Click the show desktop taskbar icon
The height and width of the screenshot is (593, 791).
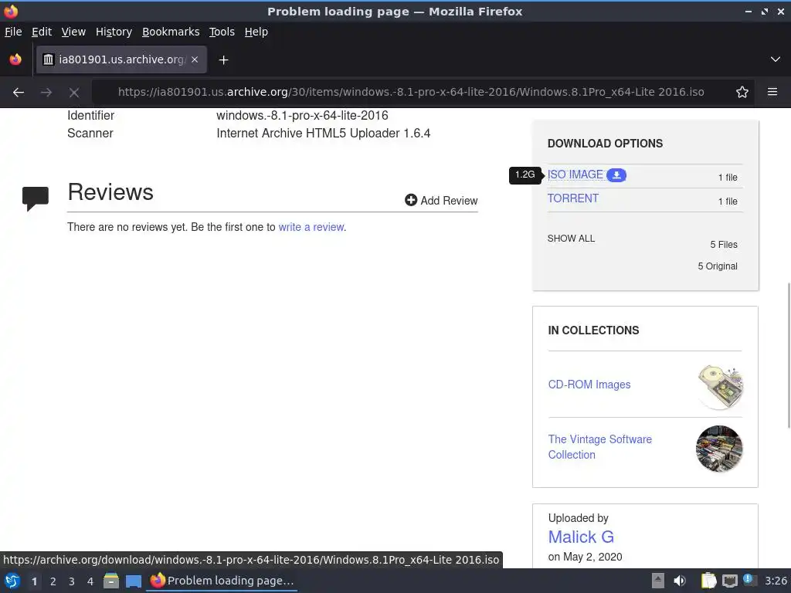tap(133, 581)
